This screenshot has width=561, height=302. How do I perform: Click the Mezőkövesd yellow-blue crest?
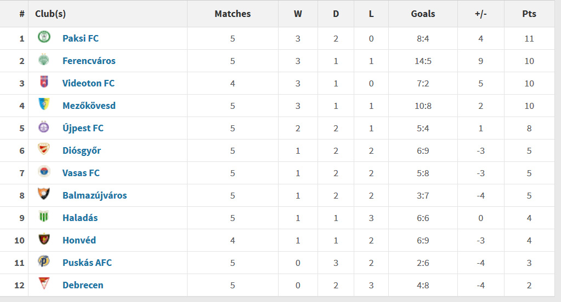[x=44, y=104]
